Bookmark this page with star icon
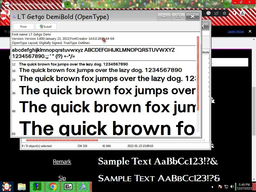256x192 pixels. [x=224, y=13]
